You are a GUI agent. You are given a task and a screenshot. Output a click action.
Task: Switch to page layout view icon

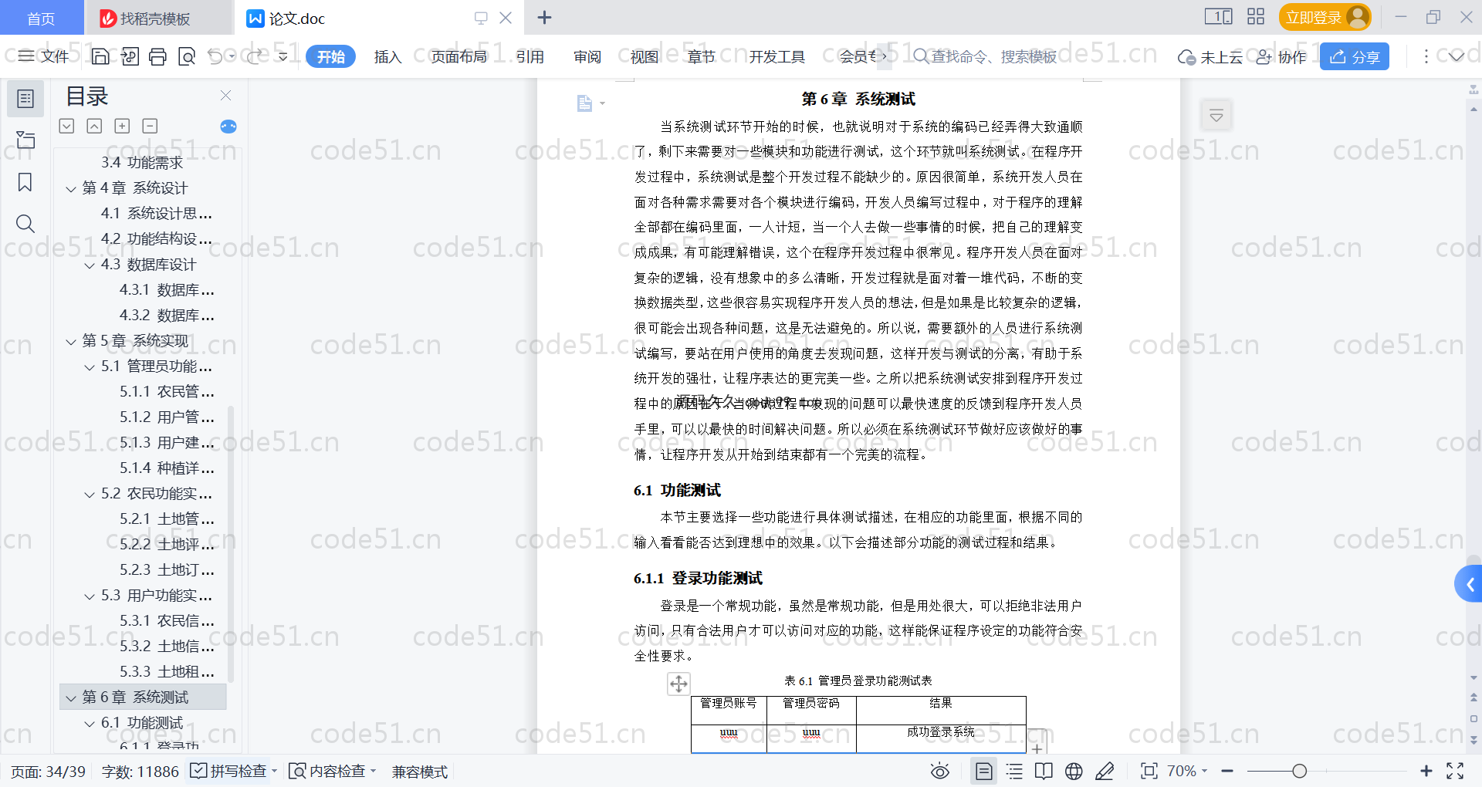tap(984, 771)
